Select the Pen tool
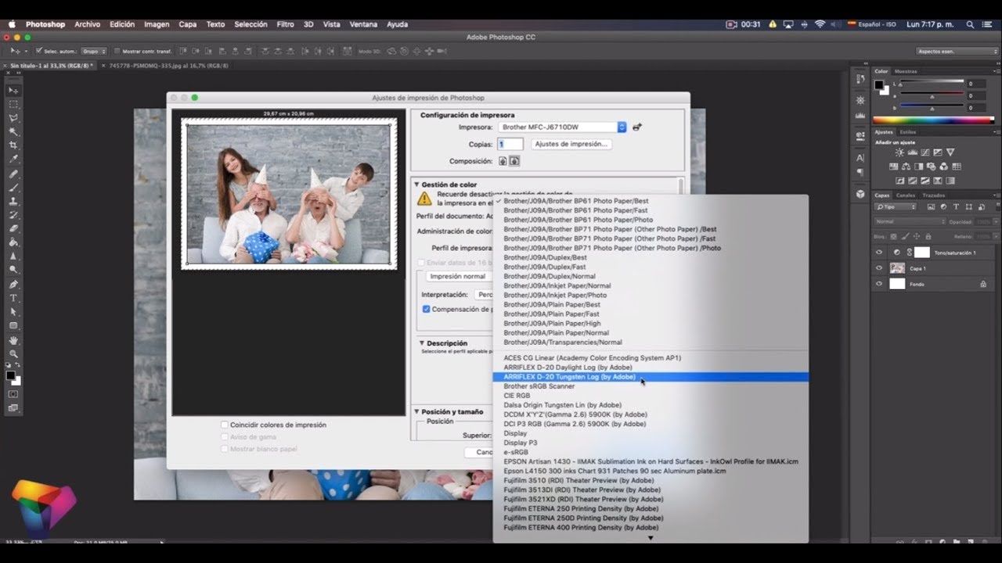 click(13, 285)
